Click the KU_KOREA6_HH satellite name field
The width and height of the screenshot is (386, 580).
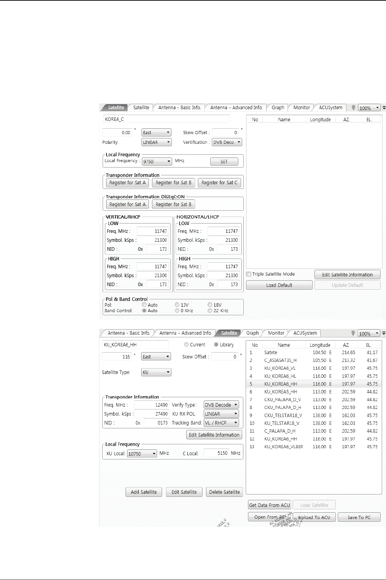135,345
